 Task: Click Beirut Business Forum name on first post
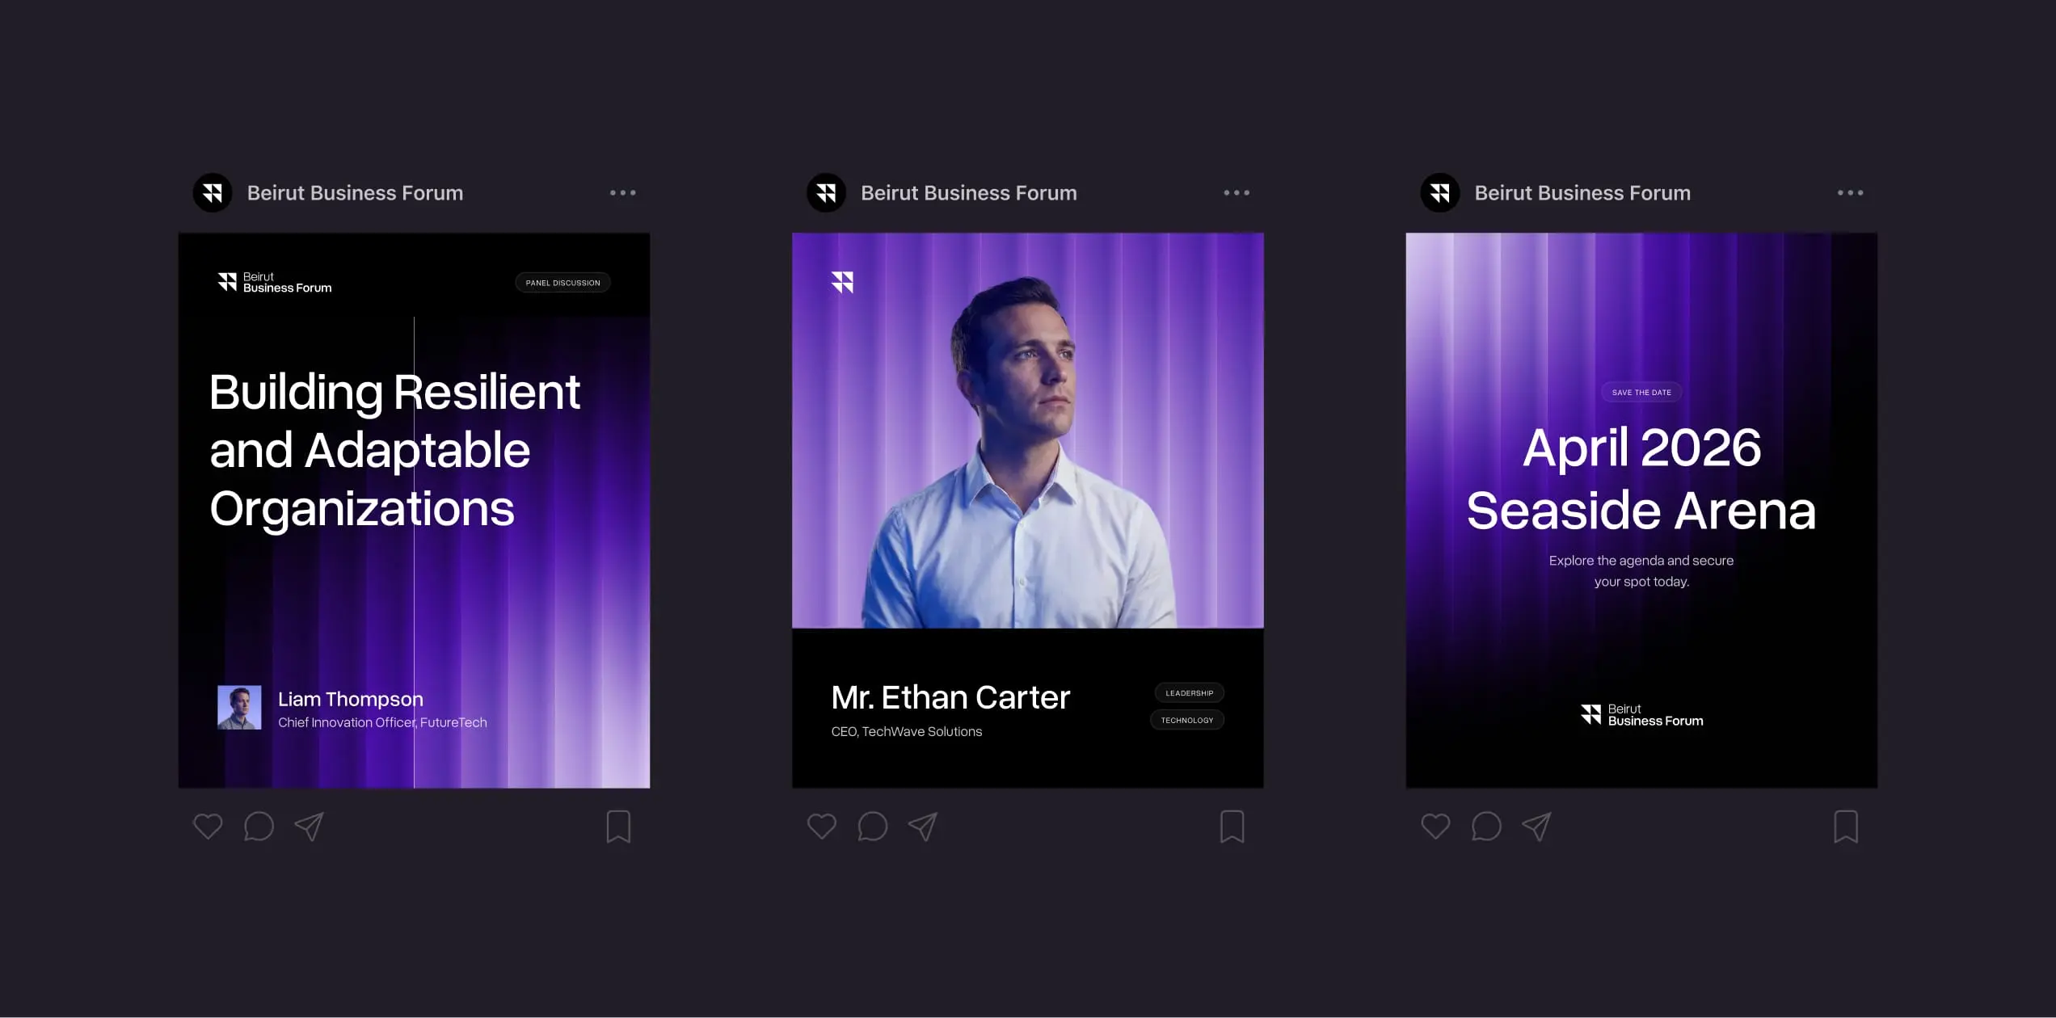click(x=355, y=193)
